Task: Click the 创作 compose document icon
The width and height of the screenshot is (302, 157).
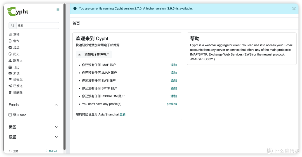Action: [x=10, y=41]
